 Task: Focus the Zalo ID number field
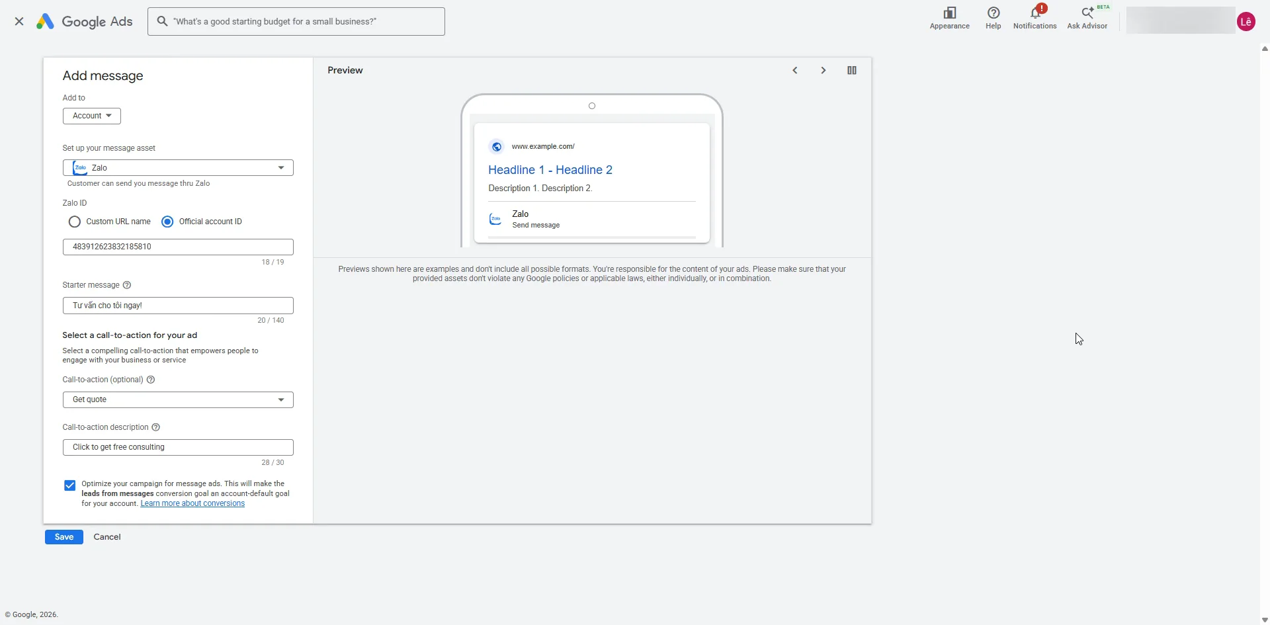pos(178,247)
